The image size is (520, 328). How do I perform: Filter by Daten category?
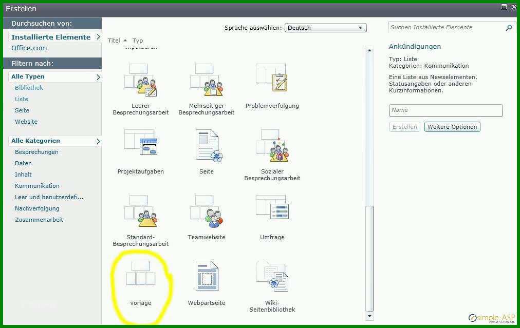click(x=23, y=163)
